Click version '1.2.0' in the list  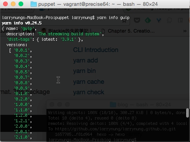tap(22, 115)
